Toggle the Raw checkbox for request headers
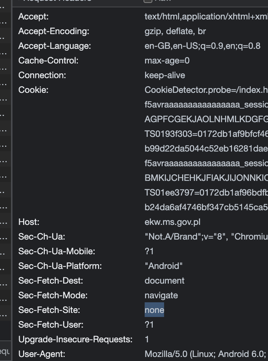The image size is (268, 361). 148,1
